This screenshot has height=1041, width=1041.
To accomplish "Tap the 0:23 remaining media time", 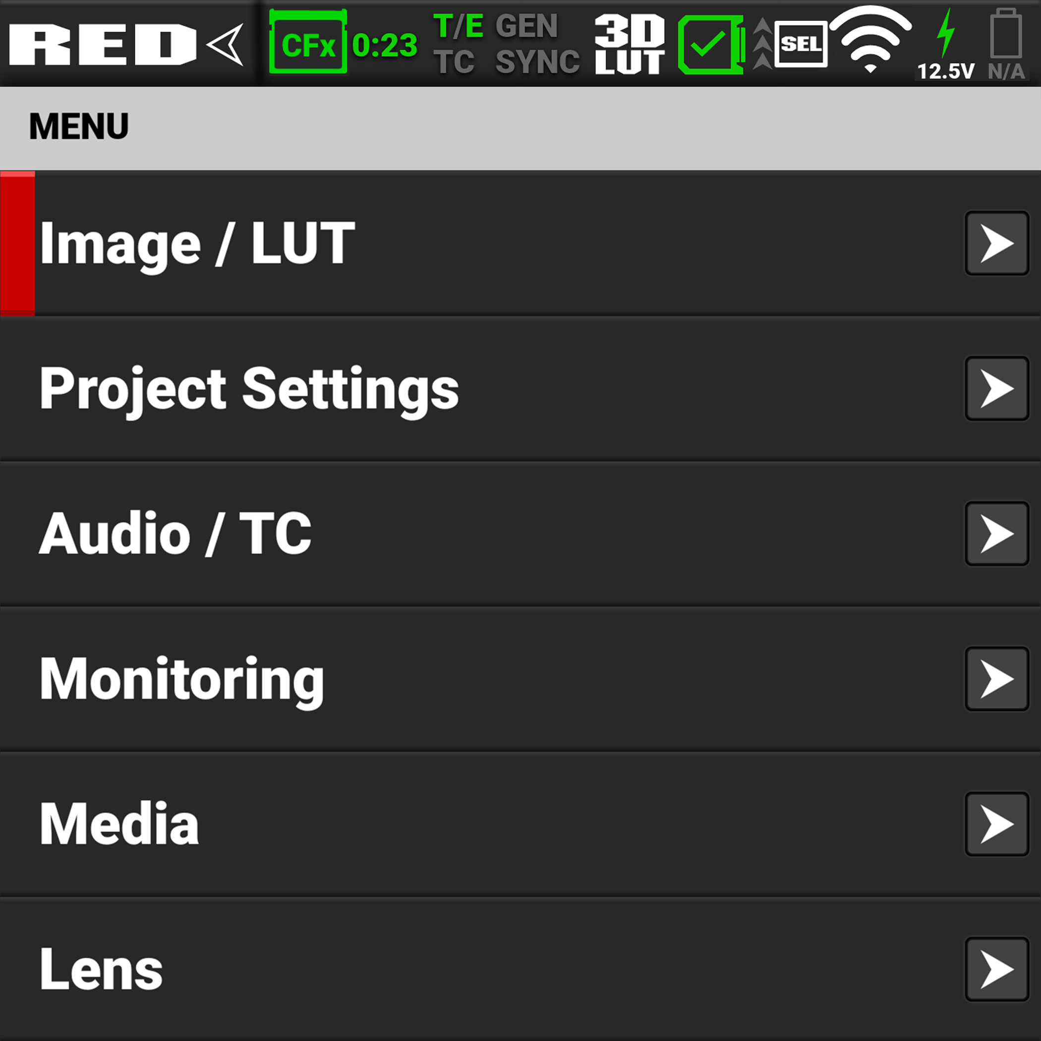I will (385, 45).
